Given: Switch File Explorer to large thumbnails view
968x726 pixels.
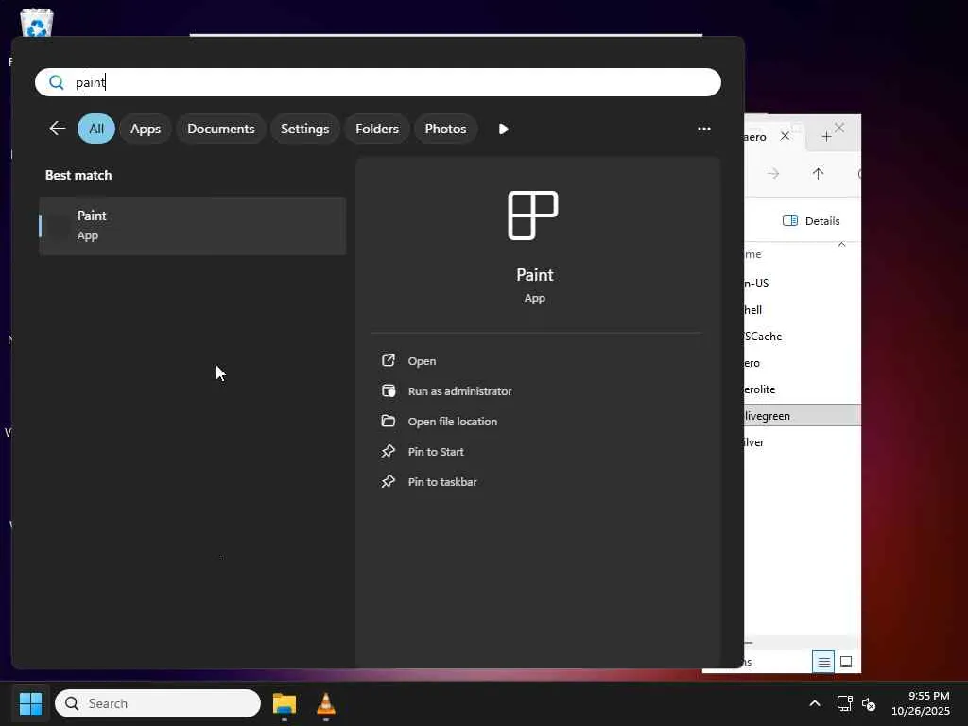Looking at the screenshot, I should (x=846, y=662).
